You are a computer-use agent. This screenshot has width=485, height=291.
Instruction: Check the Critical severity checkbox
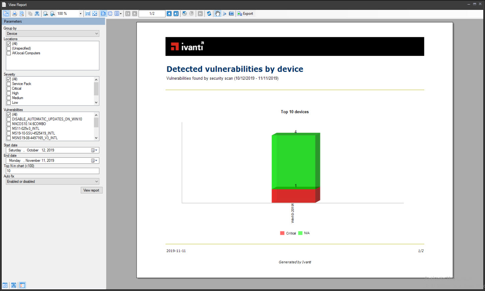(x=8, y=88)
